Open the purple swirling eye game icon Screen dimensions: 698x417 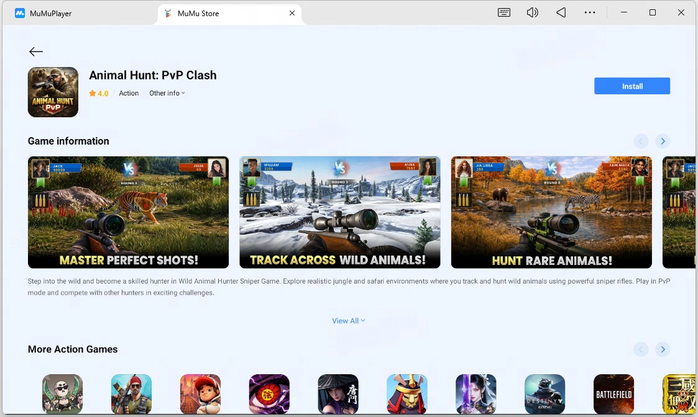point(269,394)
